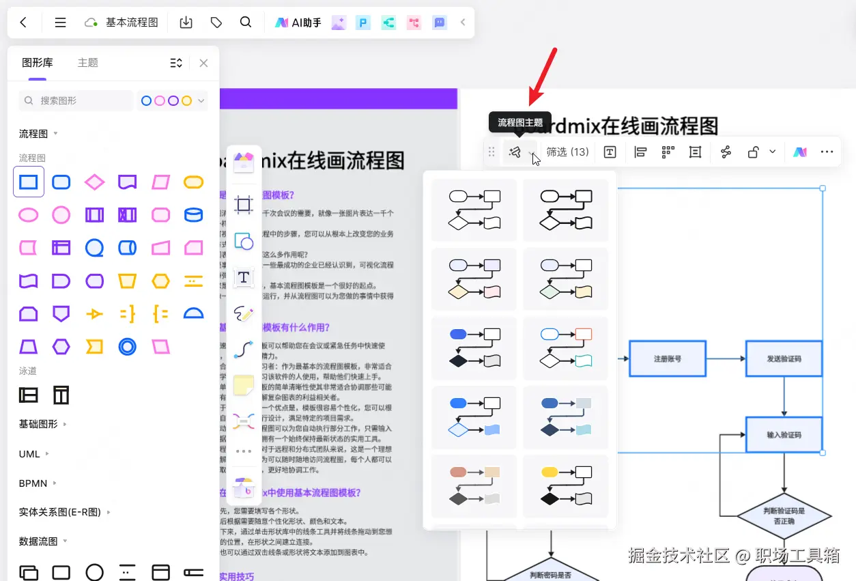Pick the yellow terminator shape
Screen dimensions: 856x581
194,182
